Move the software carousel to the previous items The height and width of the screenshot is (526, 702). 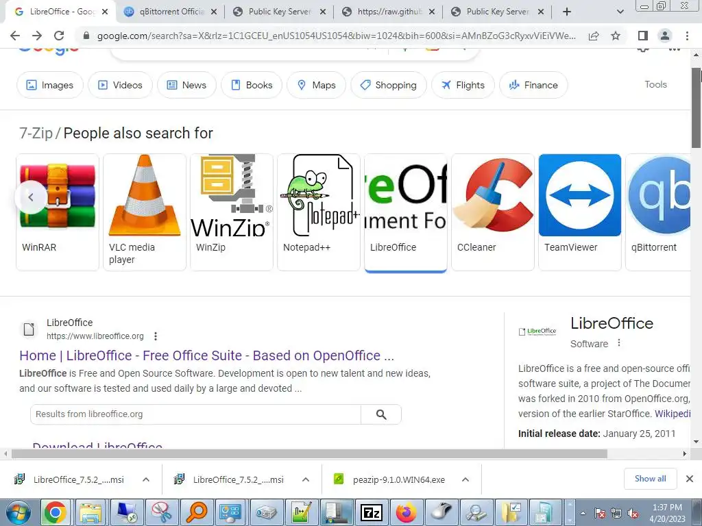[x=30, y=197]
